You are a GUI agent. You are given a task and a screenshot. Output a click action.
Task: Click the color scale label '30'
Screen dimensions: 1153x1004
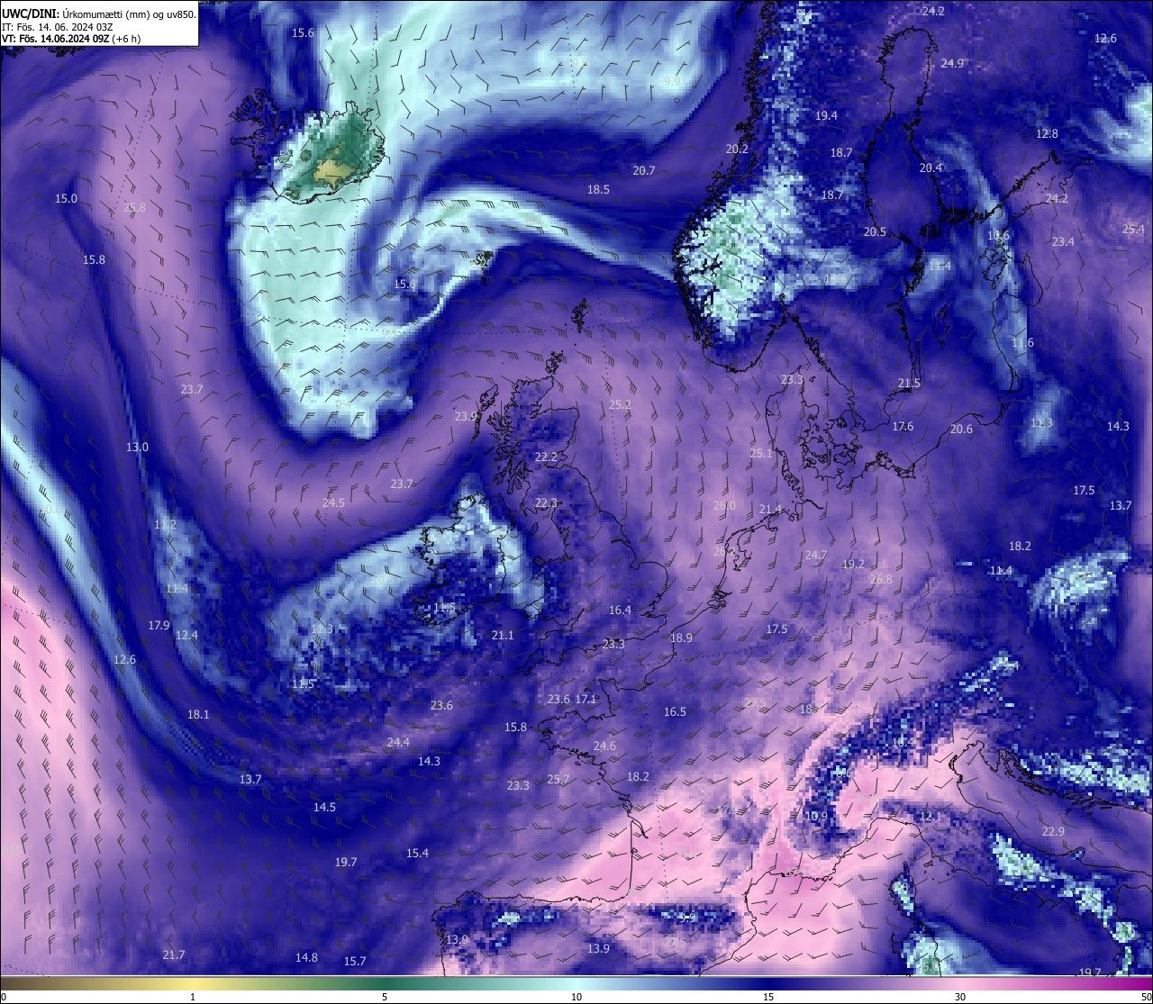(x=960, y=997)
